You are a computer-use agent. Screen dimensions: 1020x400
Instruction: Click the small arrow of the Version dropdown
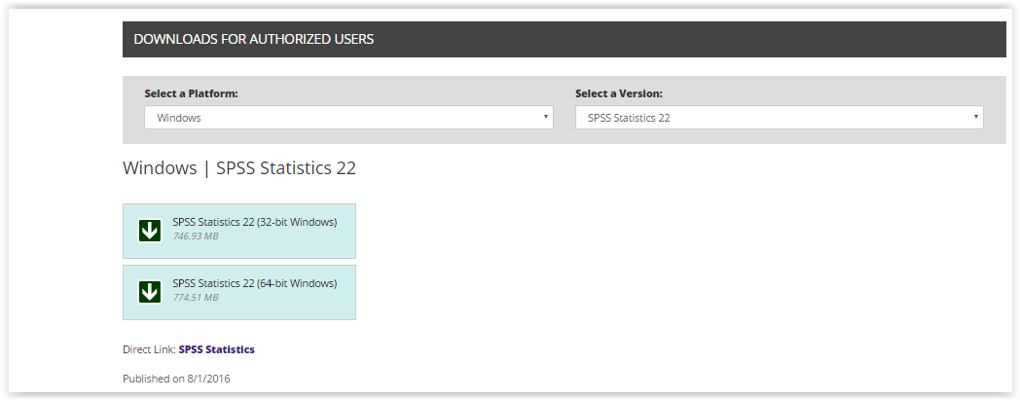pos(976,117)
